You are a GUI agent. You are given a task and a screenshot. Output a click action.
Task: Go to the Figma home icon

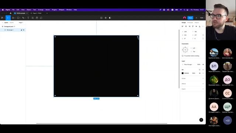11,13
